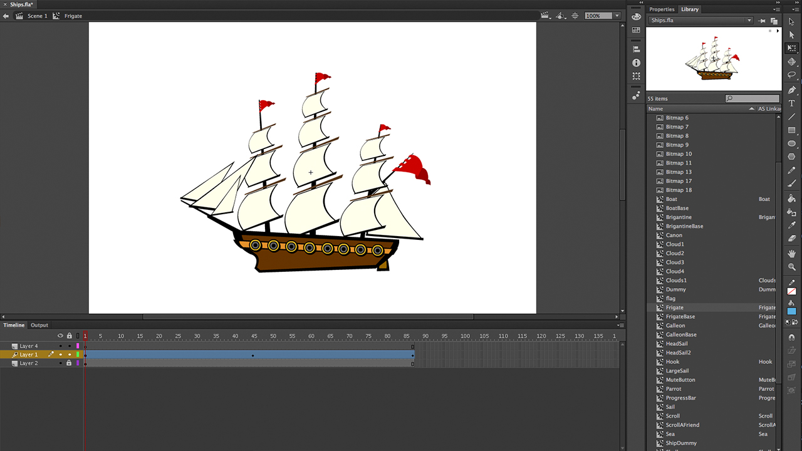
Task: Select the Free Transform tool
Action: coord(792,48)
